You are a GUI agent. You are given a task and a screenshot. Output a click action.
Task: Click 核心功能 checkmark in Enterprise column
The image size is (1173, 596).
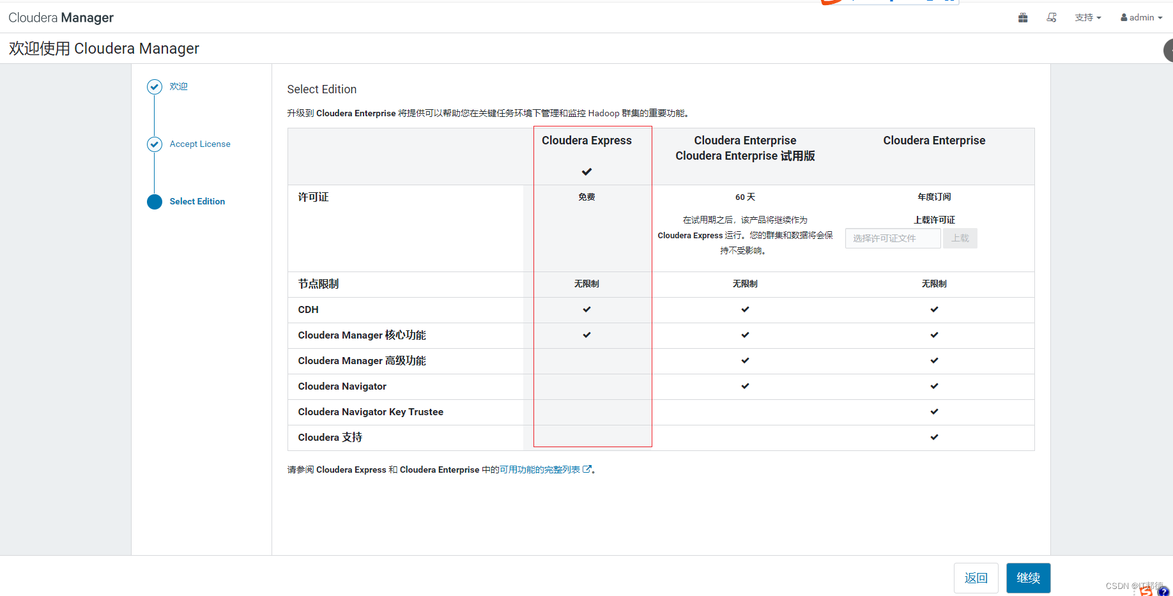(934, 335)
